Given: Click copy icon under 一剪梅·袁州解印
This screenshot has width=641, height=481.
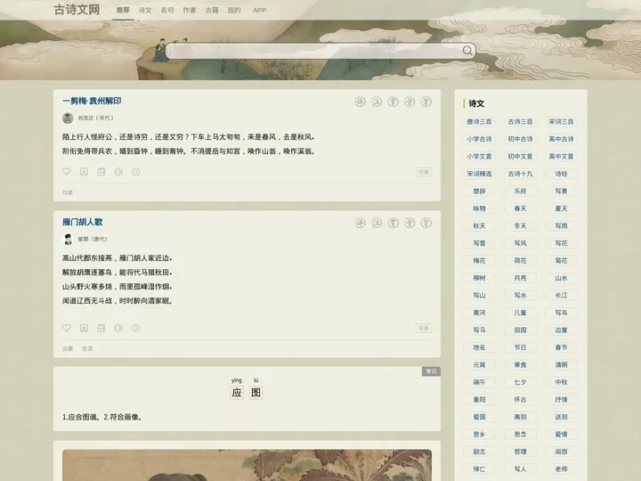Looking at the screenshot, I should click(x=101, y=171).
